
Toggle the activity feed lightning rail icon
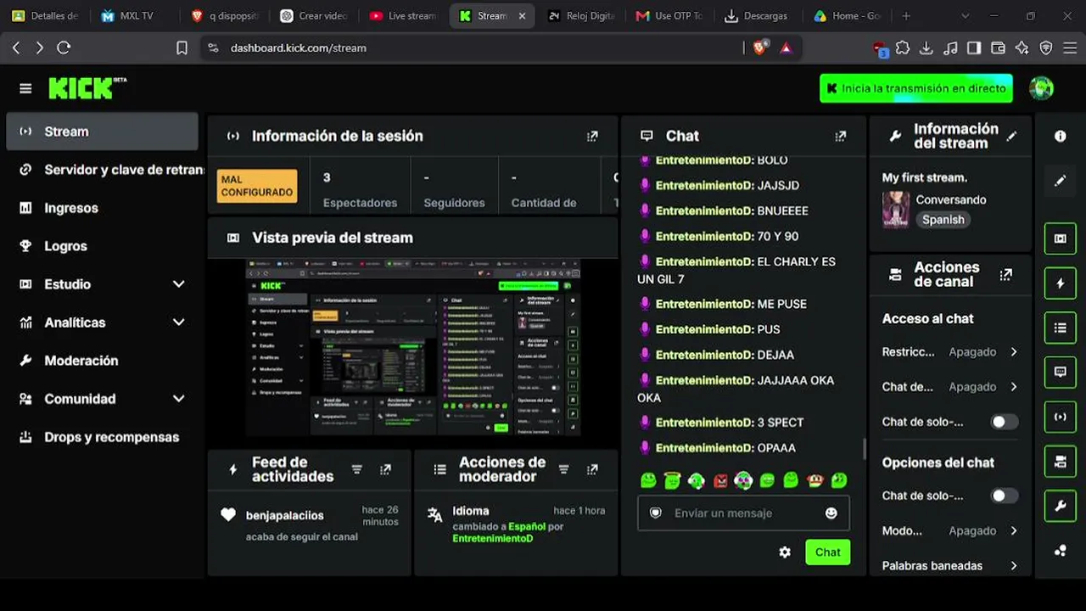point(1060,283)
